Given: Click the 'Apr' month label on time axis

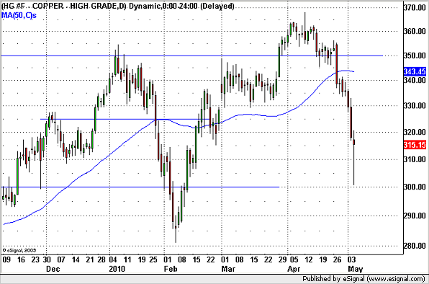Looking at the screenshot, I should (x=294, y=269).
